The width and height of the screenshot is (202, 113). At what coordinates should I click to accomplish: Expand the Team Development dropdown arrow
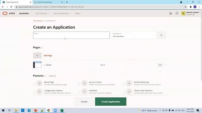click(x=70, y=13)
